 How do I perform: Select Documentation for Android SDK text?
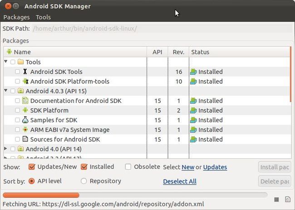pyautogui.click(x=76, y=101)
